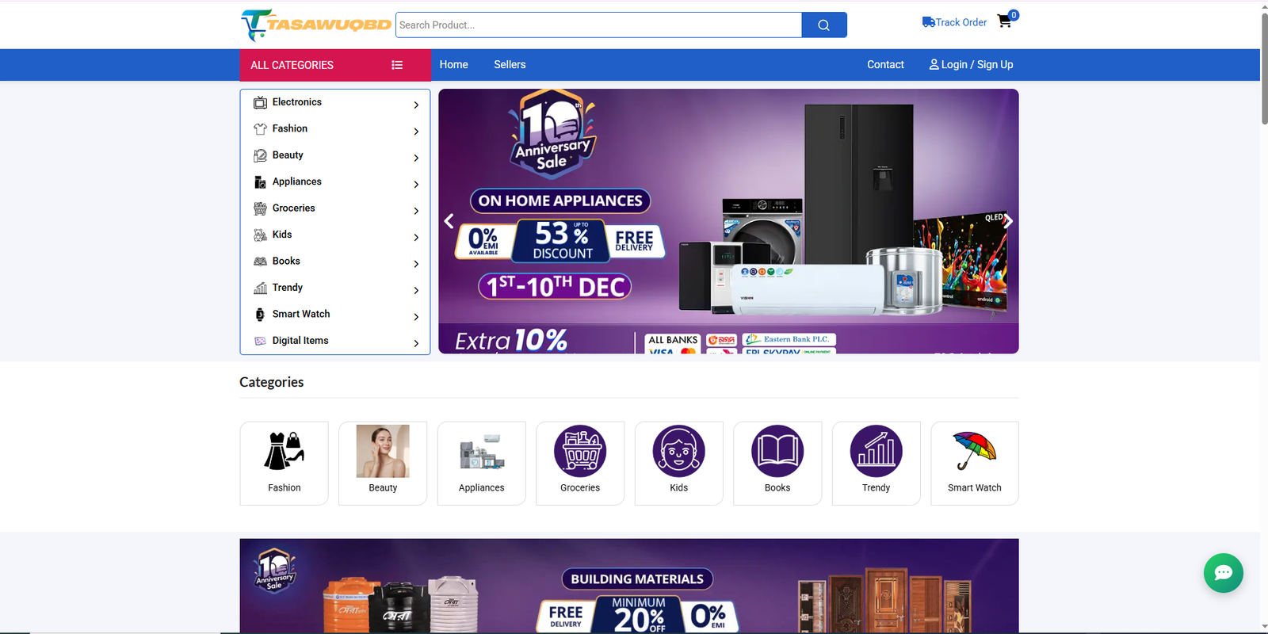Open the Home menu item

[x=454, y=65]
